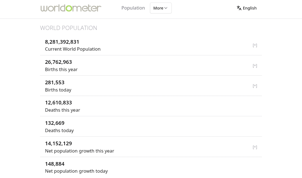Click the WORLD POPULATION heading

pyautogui.click(x=69, y=28)
